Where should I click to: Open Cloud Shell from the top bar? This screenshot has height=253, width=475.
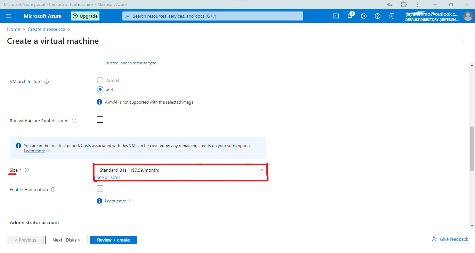pos(336,16)
